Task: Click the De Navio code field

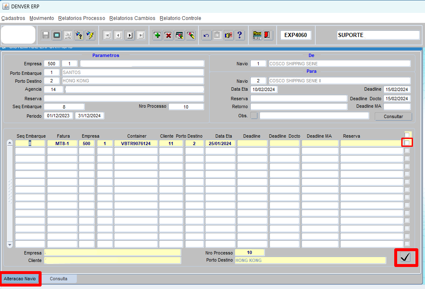Action: tap(258, 64)
